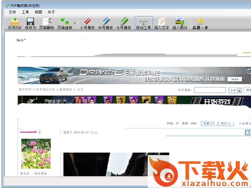
Task: Click the lightbulb icon beside username
Action: 40,132
